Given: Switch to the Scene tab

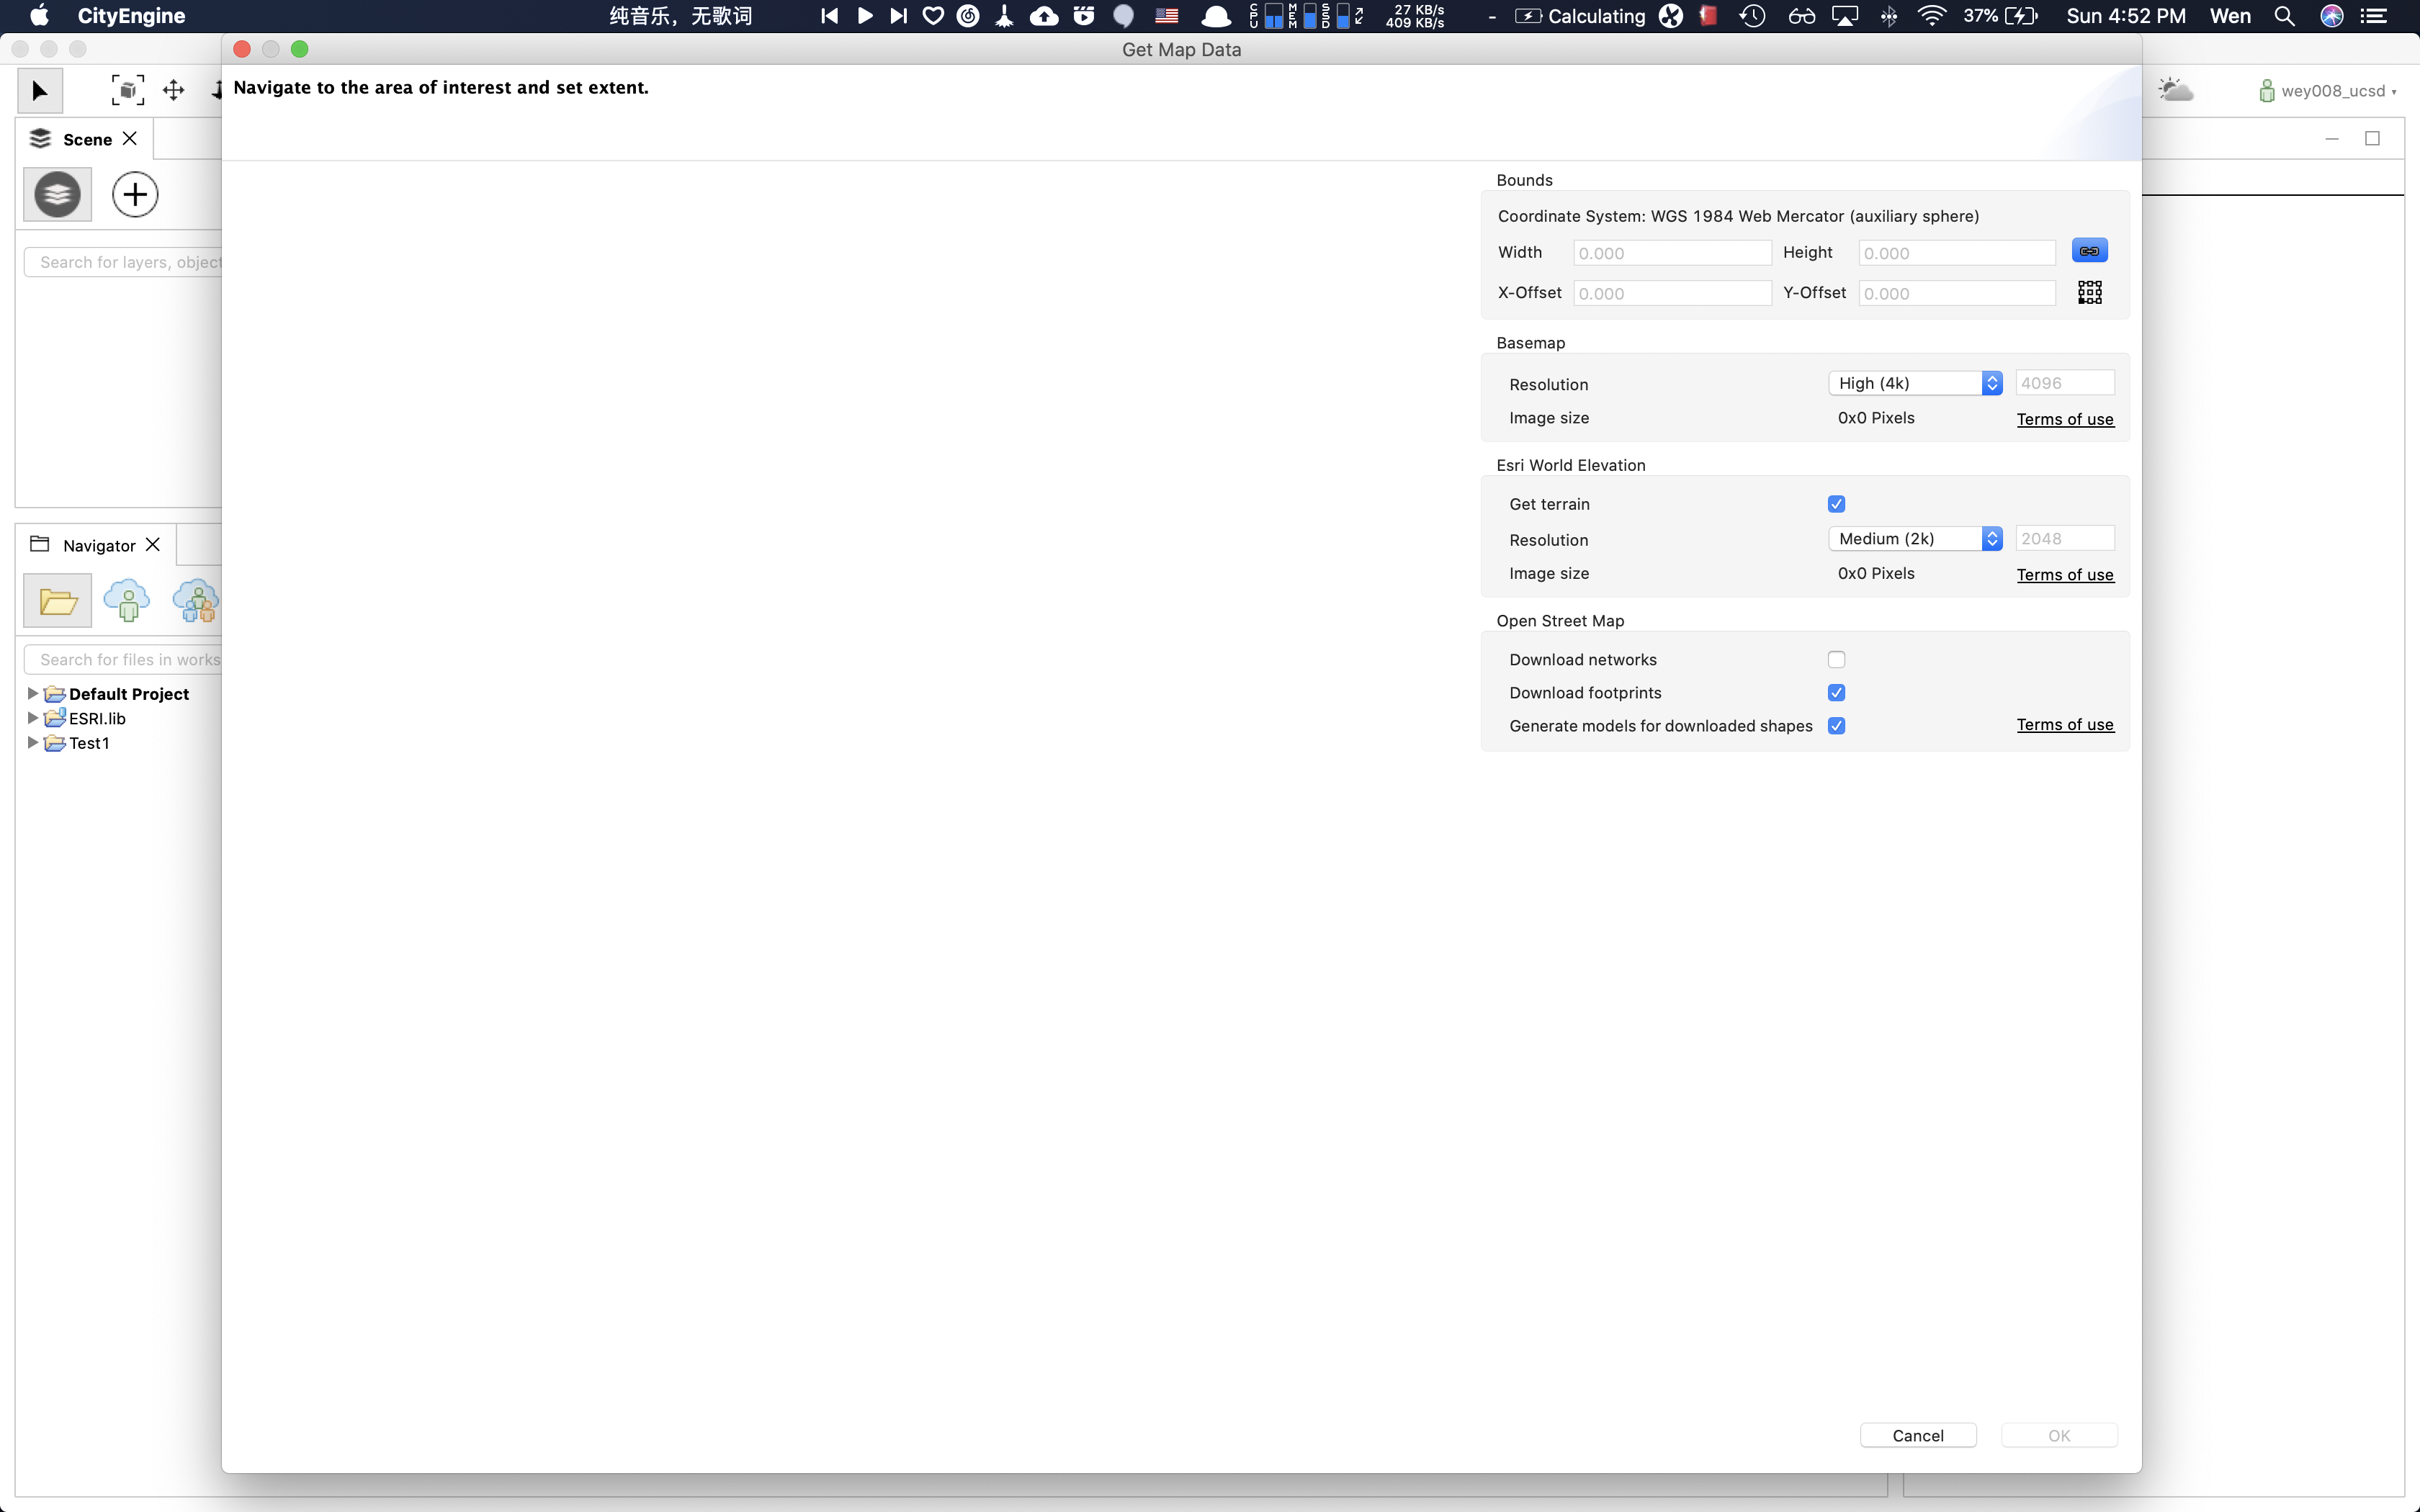Looking at the screenshot, I should pos(86,139).
